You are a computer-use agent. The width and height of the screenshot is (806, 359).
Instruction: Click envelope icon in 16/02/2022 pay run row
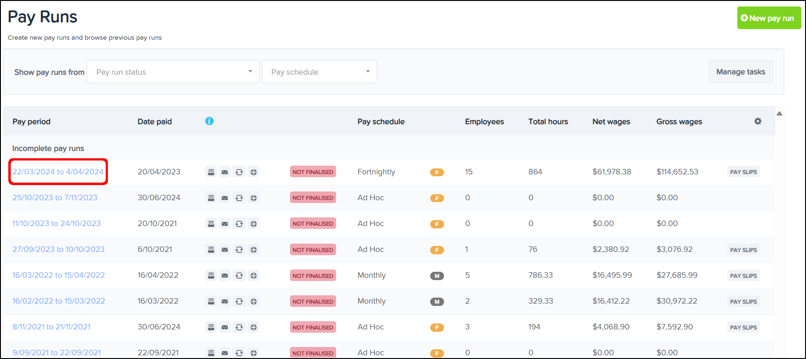click(x=225, y=301)
